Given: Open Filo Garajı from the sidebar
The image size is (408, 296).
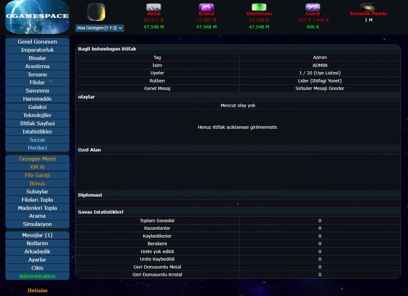Looking at the screenshot, I should point(37,175).
